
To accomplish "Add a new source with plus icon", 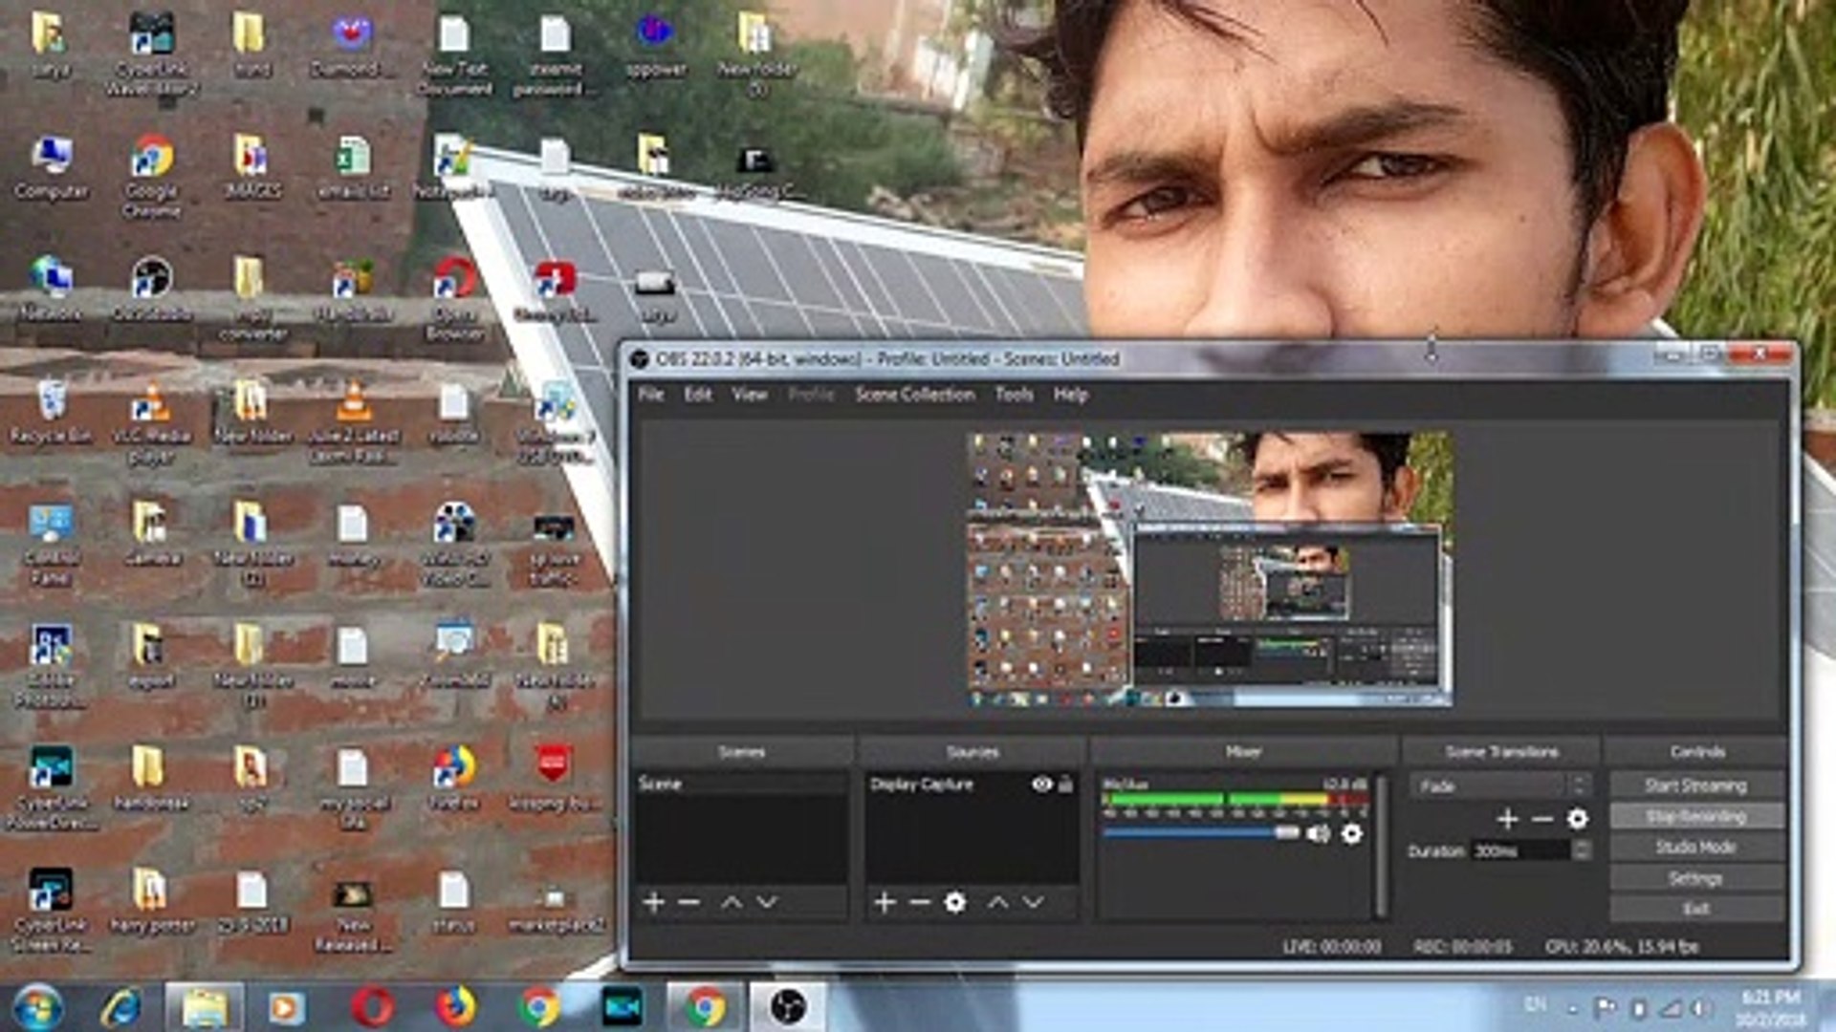I will [x=885, y=902].
